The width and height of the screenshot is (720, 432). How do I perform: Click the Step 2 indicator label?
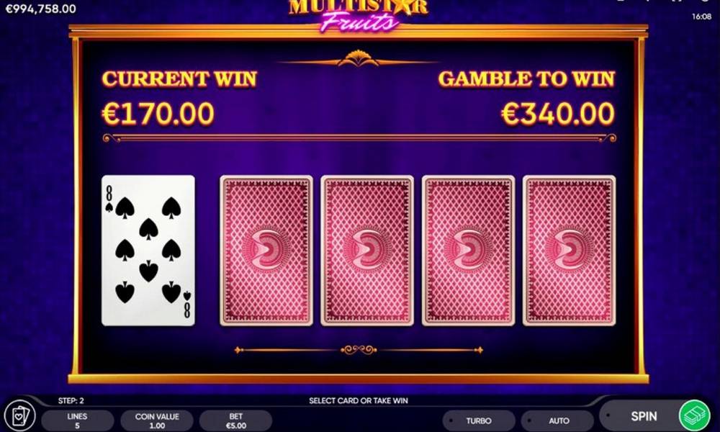[x=71, y=401]
